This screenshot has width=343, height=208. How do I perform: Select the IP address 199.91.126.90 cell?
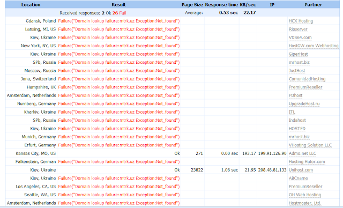[x=272, y=153]
